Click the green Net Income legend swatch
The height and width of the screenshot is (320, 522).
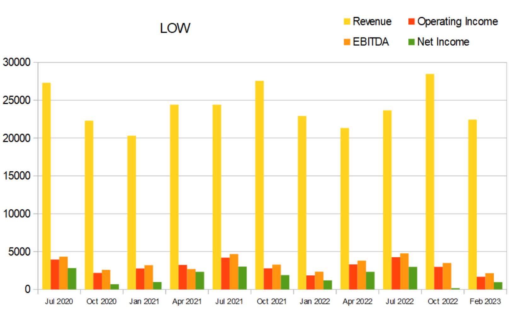tap(411, 42)
